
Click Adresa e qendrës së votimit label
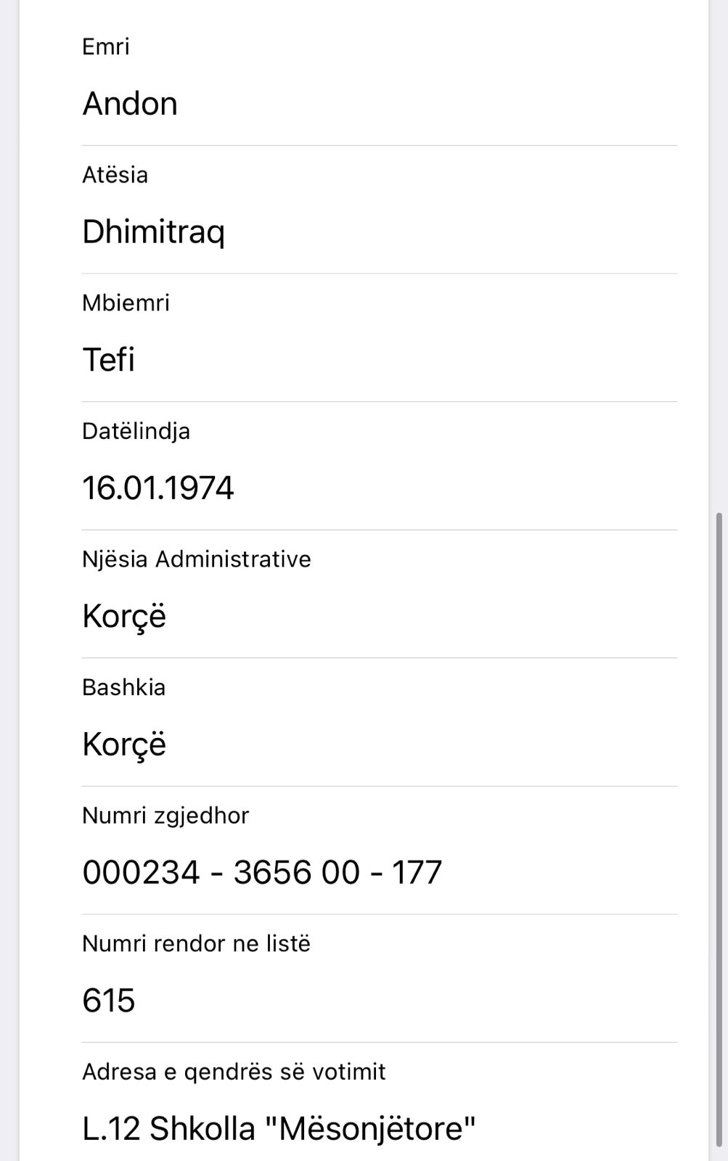click(234, 1072)
